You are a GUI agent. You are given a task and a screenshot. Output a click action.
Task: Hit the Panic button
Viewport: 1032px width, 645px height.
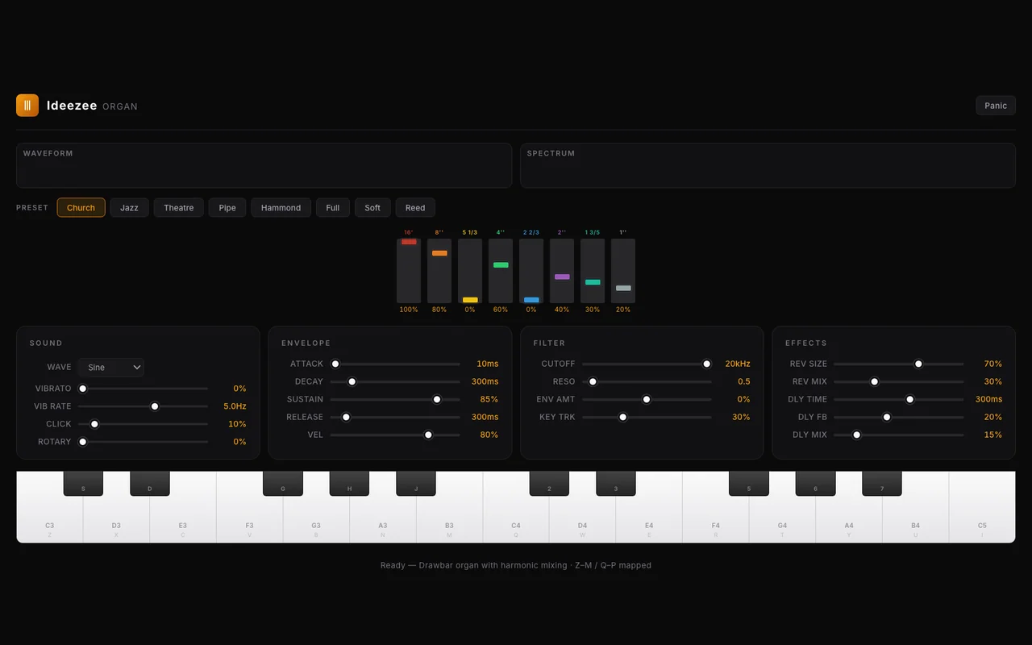pos(996,106)
